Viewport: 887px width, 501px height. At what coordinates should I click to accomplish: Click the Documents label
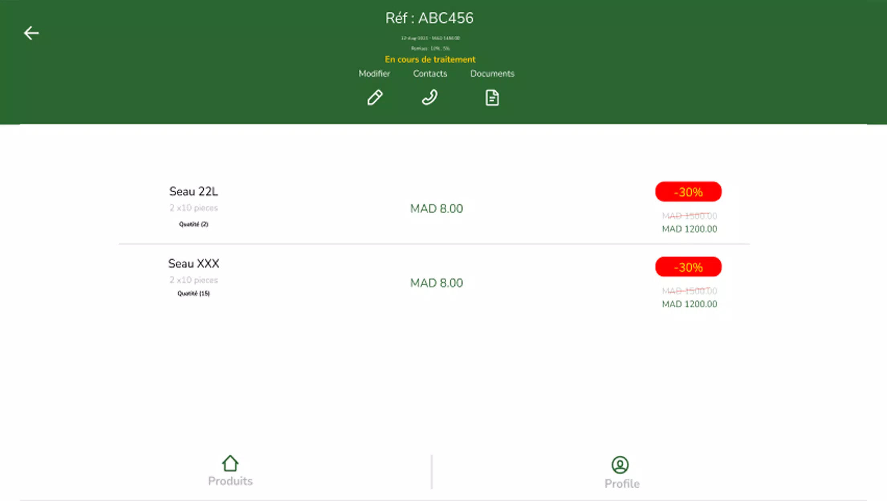pos(492,74)
